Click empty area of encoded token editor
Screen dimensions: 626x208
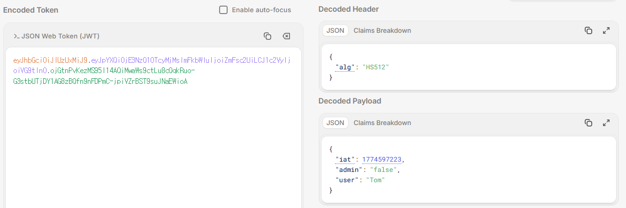tap(153, 150)
